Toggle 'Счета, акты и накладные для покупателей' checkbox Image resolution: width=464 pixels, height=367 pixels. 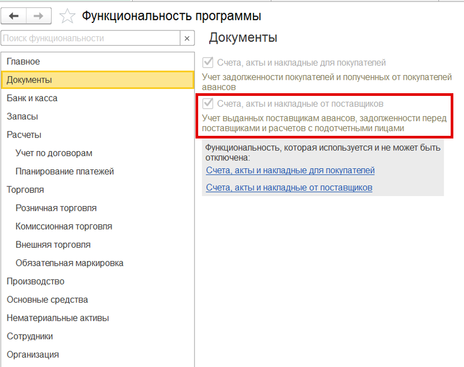click(x=208, y=62)
